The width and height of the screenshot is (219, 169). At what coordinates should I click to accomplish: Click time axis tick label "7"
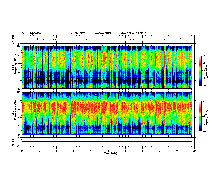click(x=143, y=151)
